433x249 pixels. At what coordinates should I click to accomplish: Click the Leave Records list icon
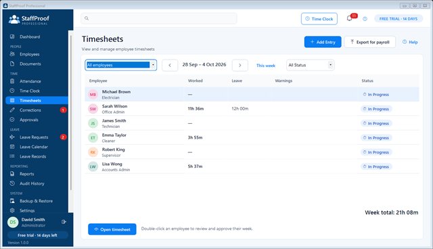(x=12, y=156)
